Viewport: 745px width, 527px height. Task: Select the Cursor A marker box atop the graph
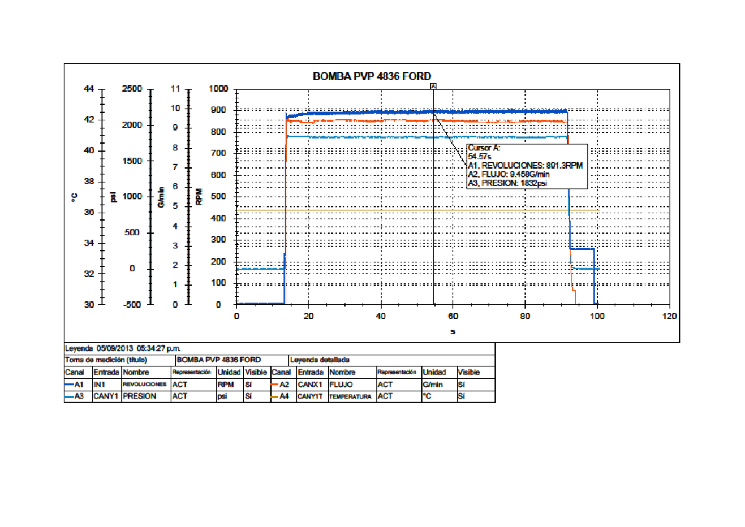click(x=433, y=86)
